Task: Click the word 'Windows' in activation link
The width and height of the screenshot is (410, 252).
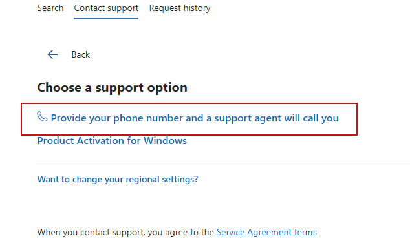Action: (166, 141)
